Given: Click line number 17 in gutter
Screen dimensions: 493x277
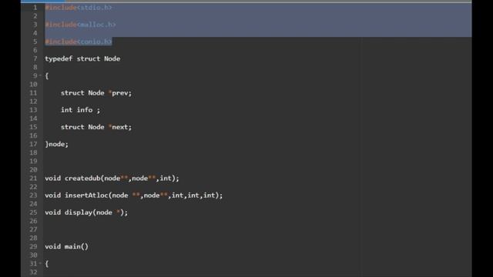Looking at the screenshot, I should point(33,144).
